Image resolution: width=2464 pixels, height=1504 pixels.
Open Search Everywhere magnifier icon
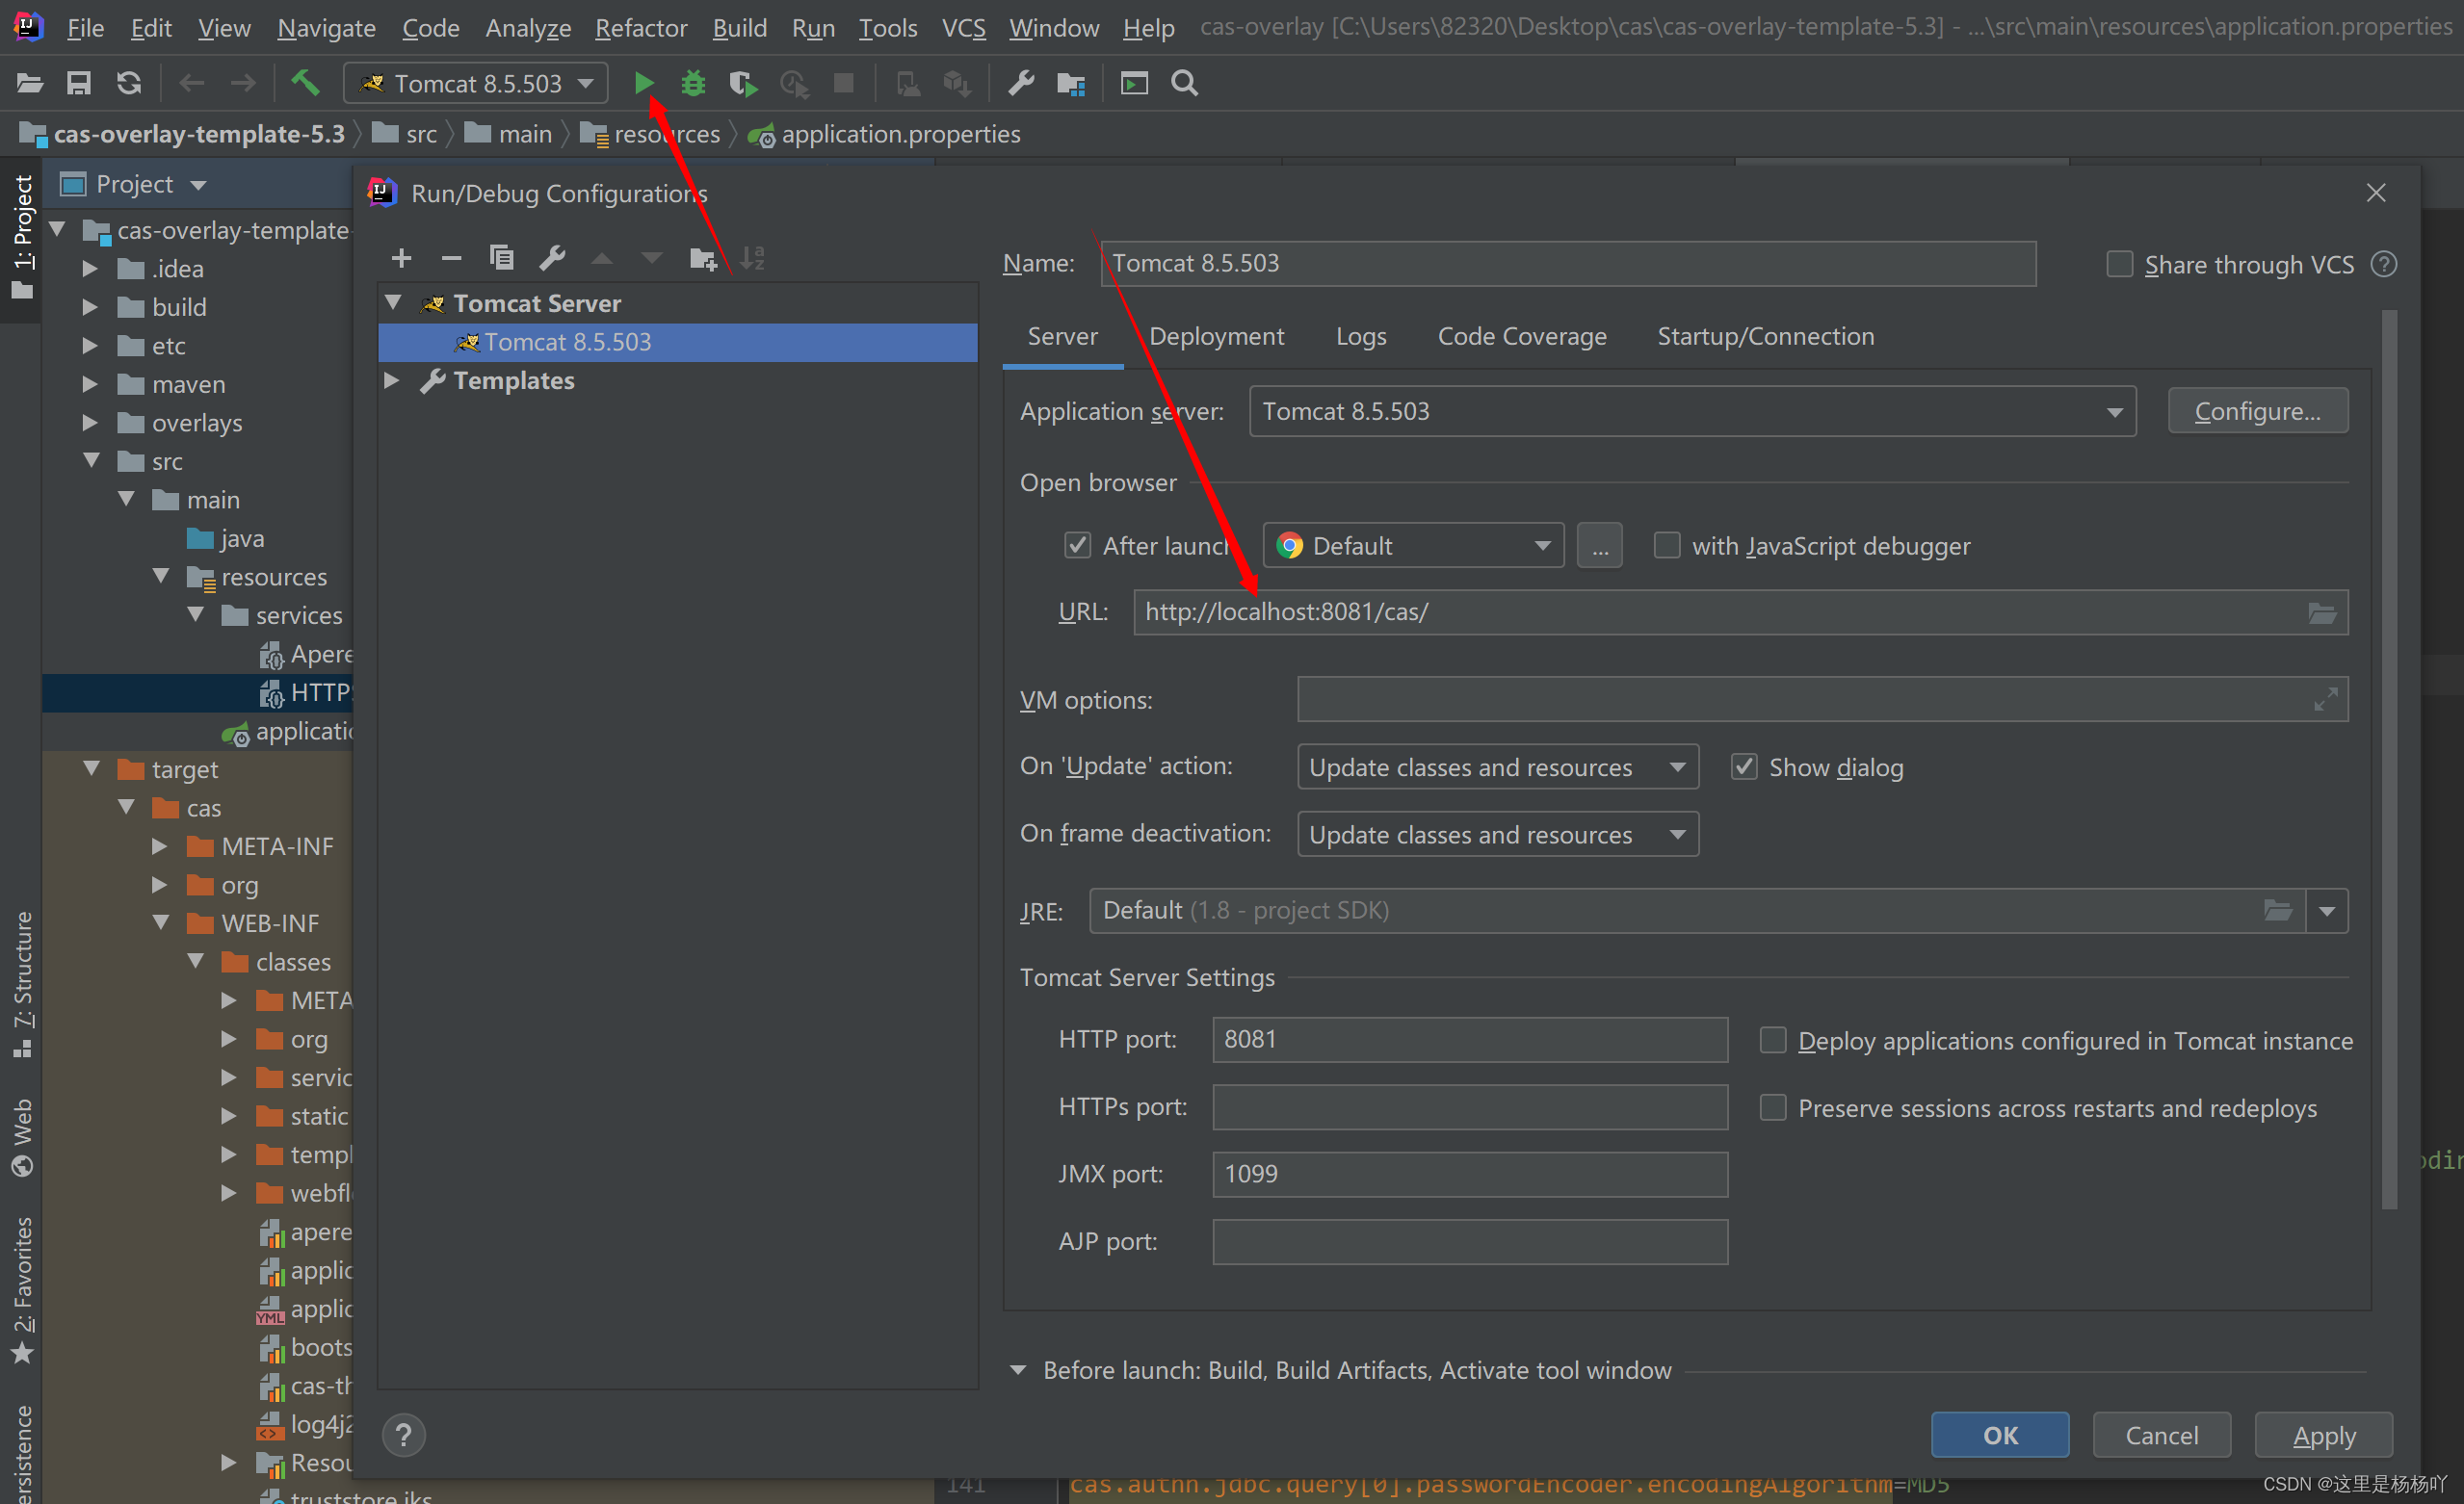(x=1185, y=83)
